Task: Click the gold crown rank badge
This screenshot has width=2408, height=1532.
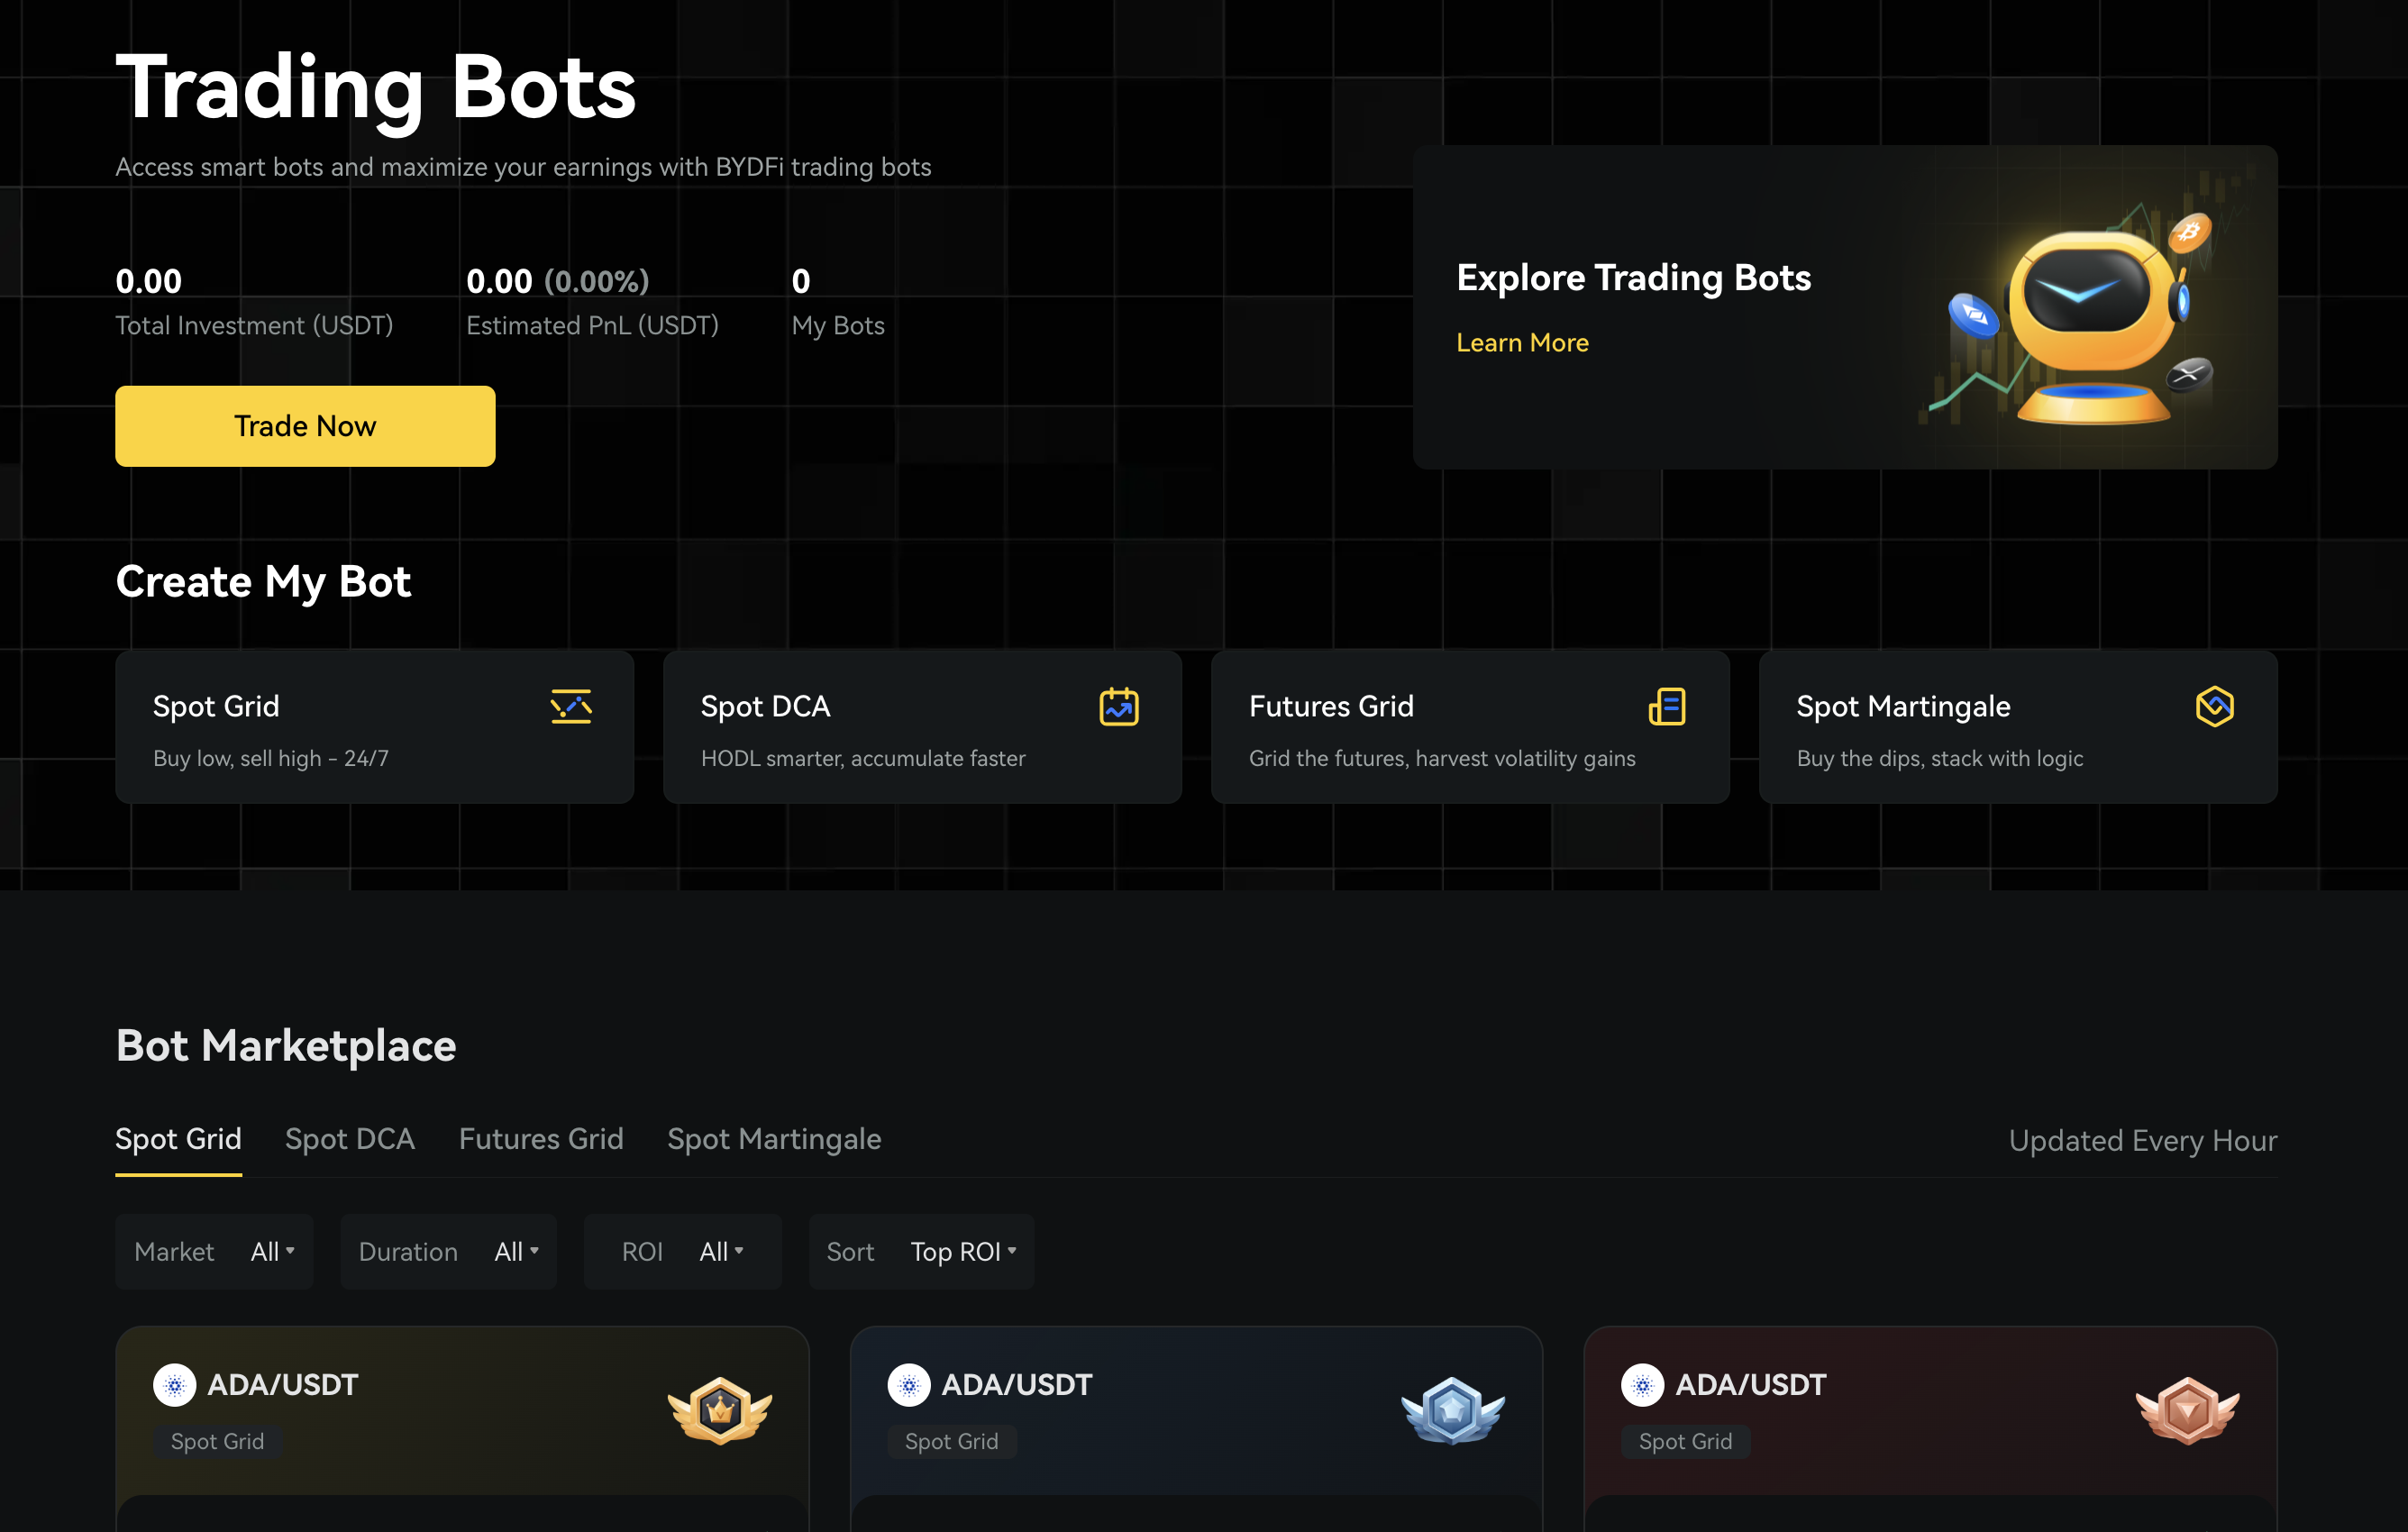Action: [x=720, y=1410]
